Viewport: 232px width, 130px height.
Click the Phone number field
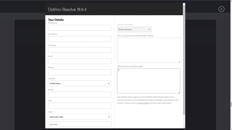coord(79,72)
